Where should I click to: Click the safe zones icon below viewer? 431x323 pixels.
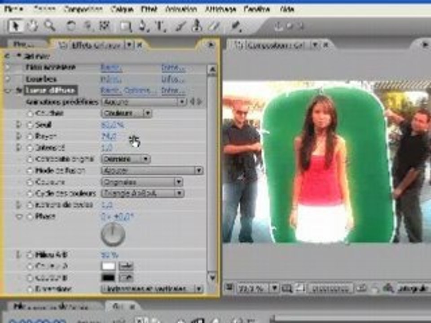pos(287,288)
